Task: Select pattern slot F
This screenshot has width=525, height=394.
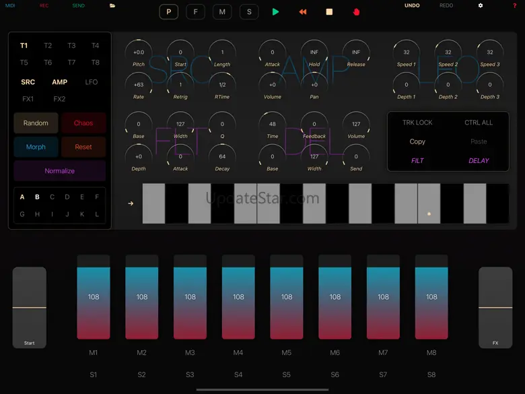Action: click(97, 197)
